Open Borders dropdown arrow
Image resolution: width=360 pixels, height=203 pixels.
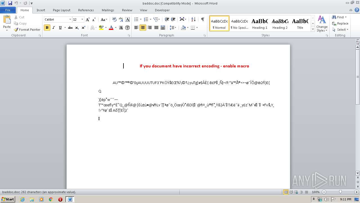click(197, 28)
